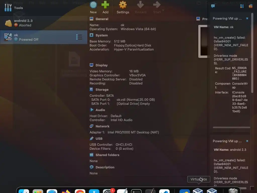Open the machine menu icon beside ok

79,37
